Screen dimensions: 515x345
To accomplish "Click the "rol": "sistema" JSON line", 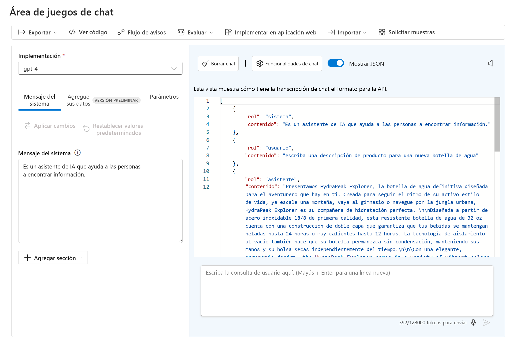I will point(269,117).
